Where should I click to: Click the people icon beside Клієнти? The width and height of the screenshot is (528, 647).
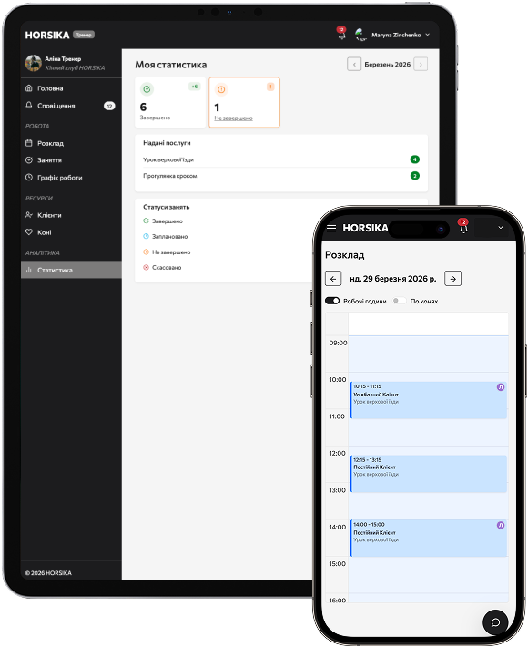click(29, 214)
